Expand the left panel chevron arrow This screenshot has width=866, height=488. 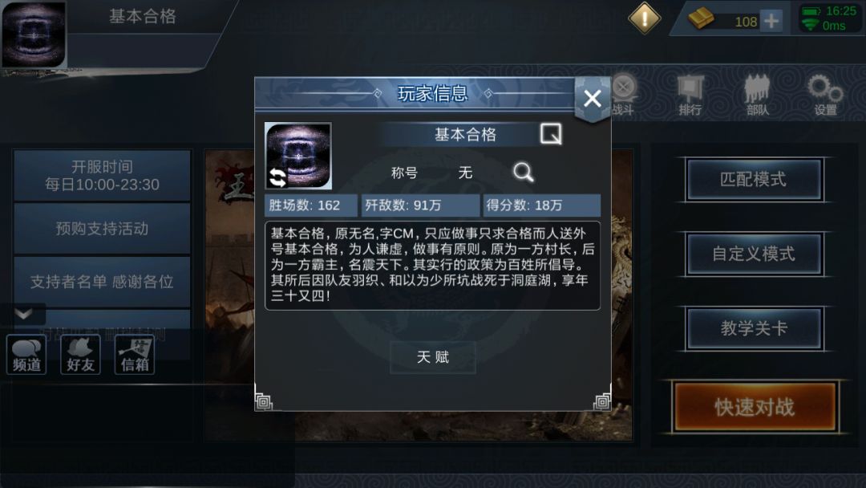tap(23, 314)
